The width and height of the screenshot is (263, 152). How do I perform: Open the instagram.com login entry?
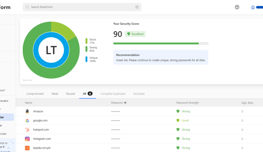(x=42, y=139)
